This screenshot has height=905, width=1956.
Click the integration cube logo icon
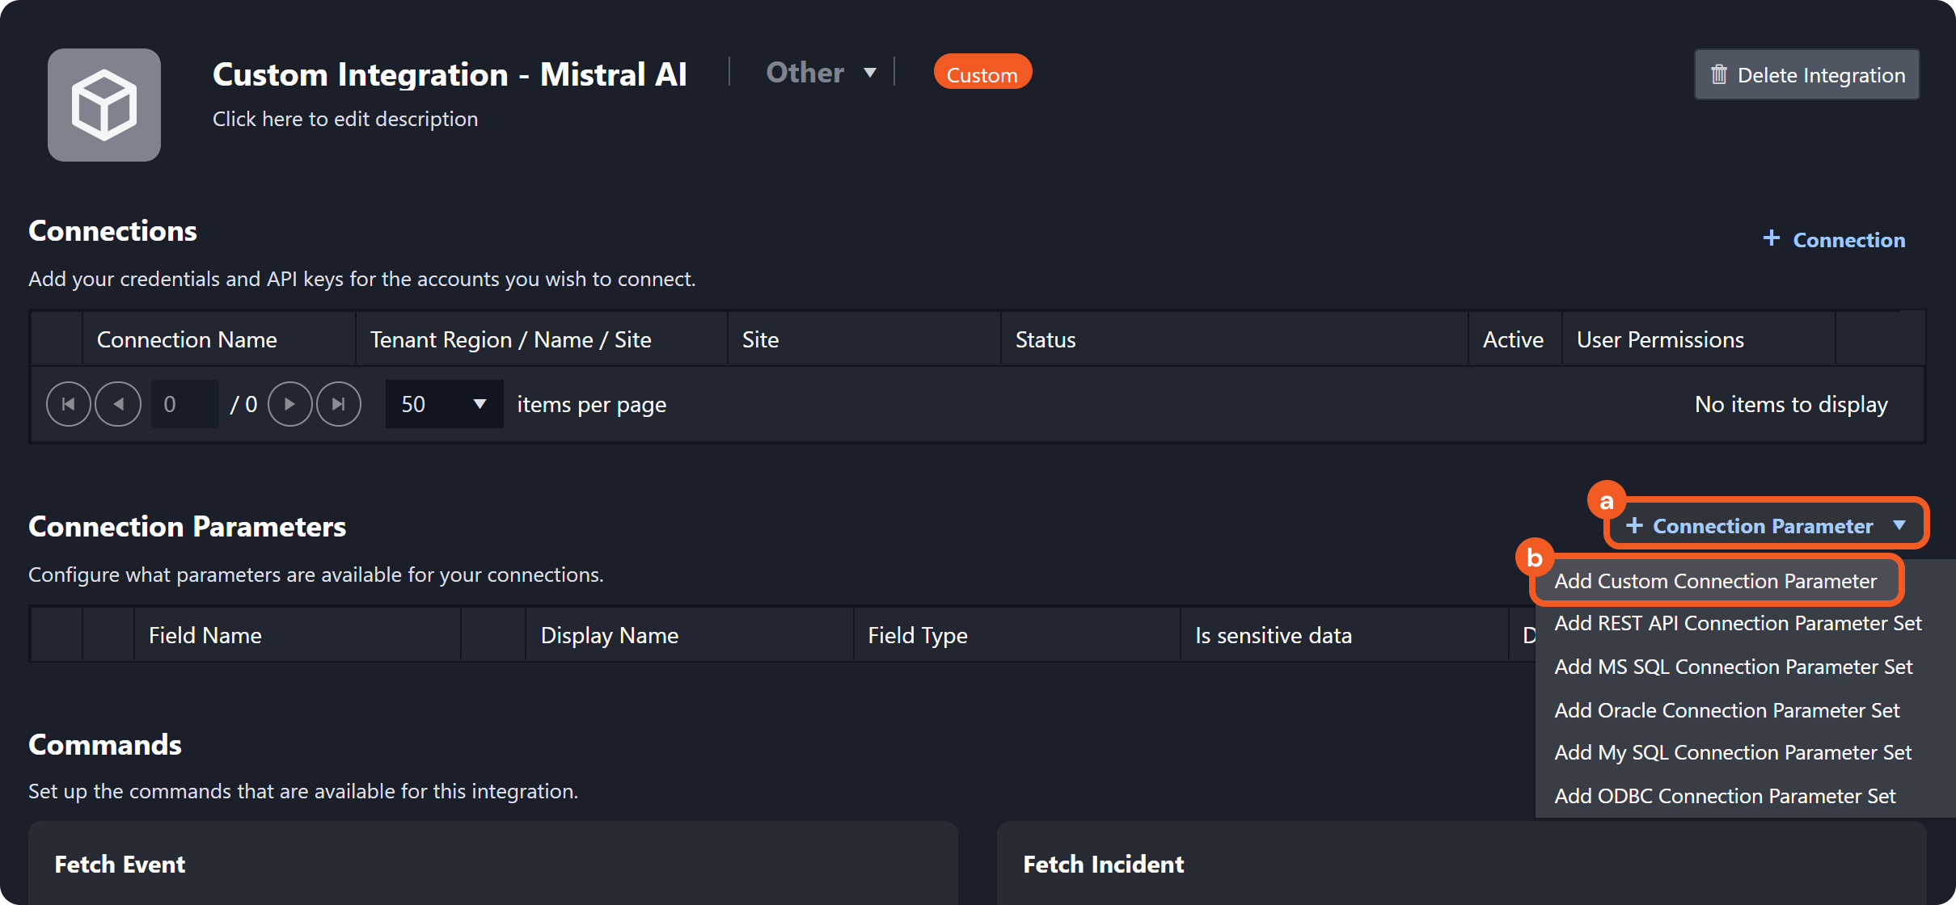(104, 105)
